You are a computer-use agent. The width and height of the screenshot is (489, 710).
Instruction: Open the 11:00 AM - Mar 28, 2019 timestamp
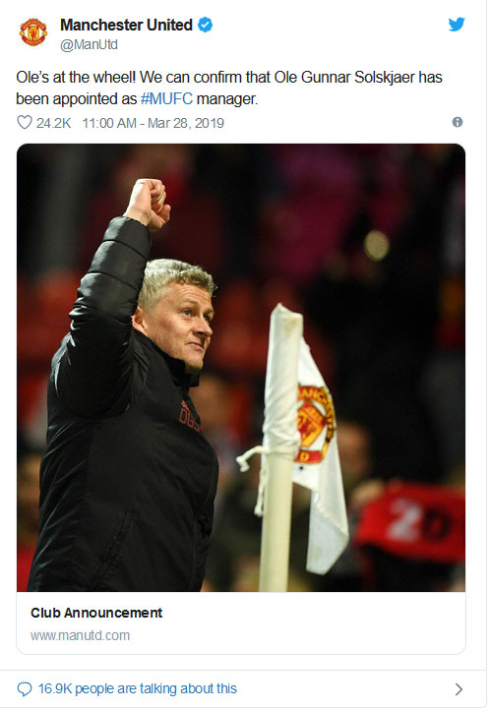(x=153, y=123)
